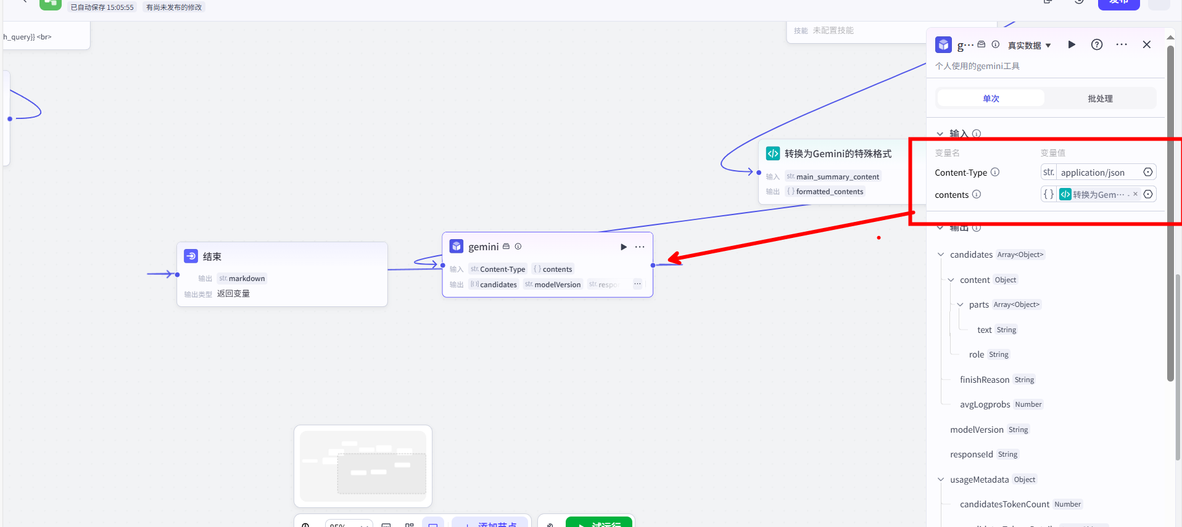Click the 结束 end node icon
The width and height of the screenshot is (1182, 527).
pos(191,256)
